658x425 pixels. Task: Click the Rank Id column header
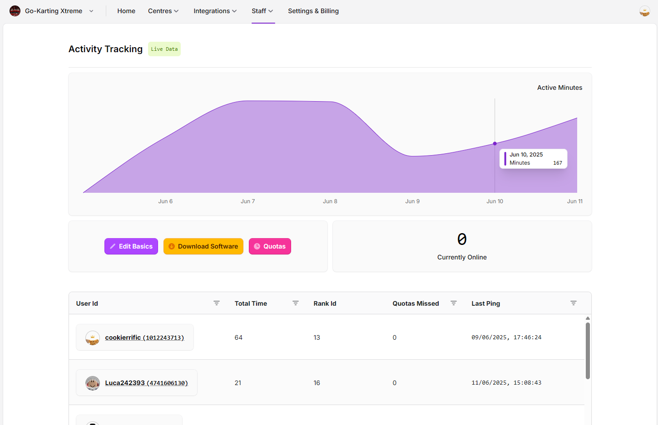325,303
